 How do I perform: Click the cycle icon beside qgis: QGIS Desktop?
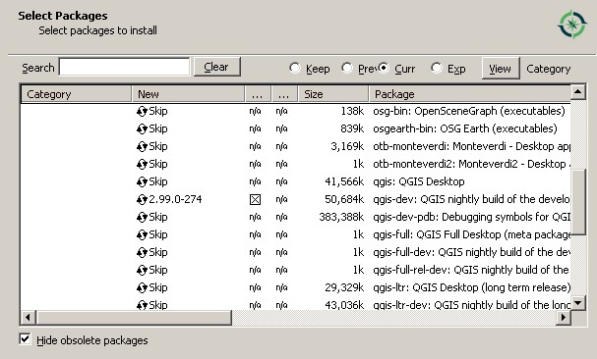click(x=142, y=182)
